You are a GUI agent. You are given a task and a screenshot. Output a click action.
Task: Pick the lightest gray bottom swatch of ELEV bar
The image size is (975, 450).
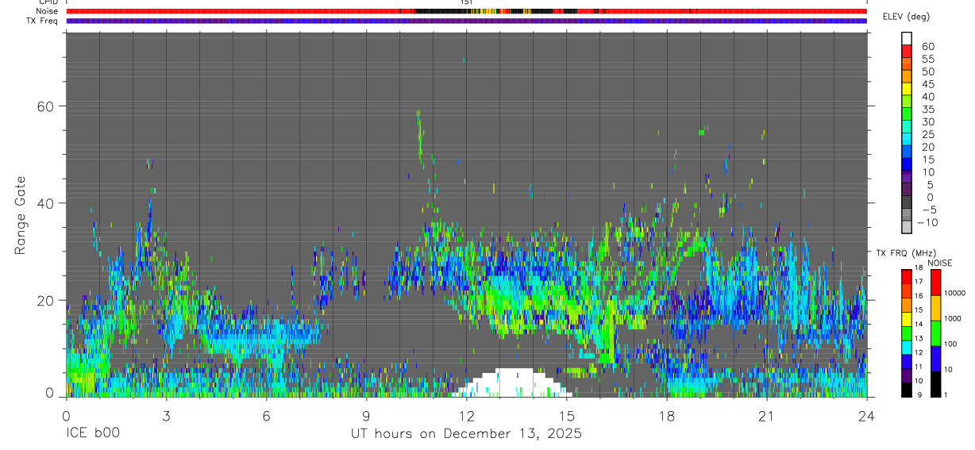click(x=907, y=226)
